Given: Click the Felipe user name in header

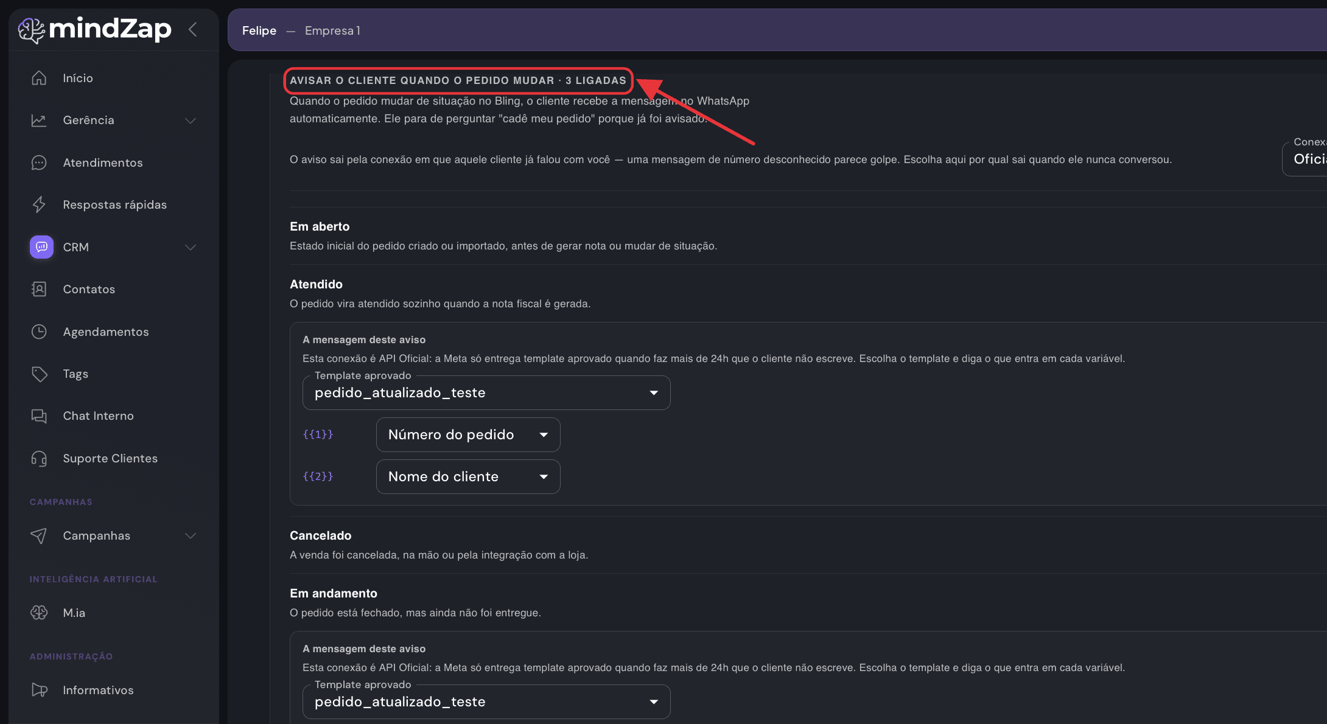Looking at the screenshot, I should pyautogui.click(x=259, y=30).
